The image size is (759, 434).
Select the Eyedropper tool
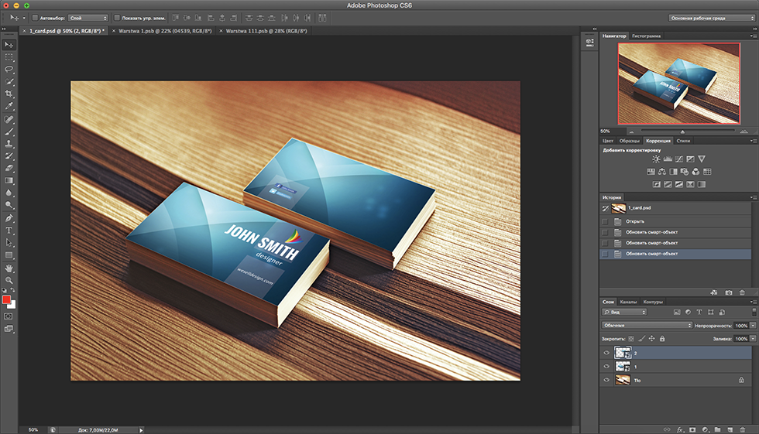click(x=9, y=106)
